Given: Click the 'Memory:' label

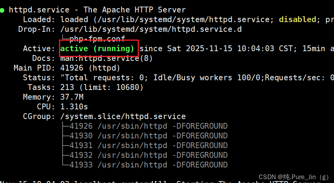Looking at the screenshot, I should pyautogui.click(x=39, y=97).
